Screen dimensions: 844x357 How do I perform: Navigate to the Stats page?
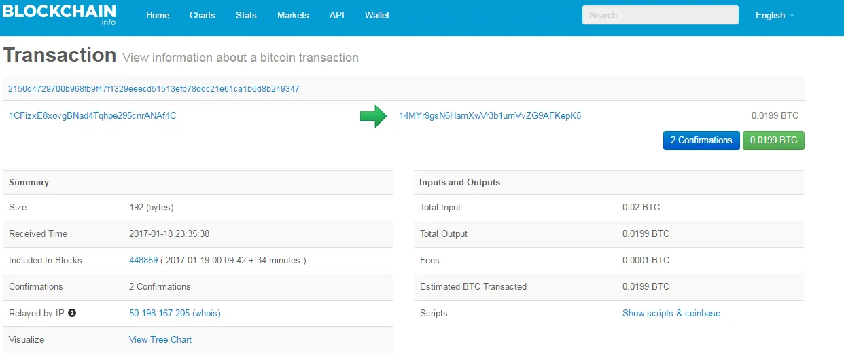pyautogui.click(x=246, y=15)
